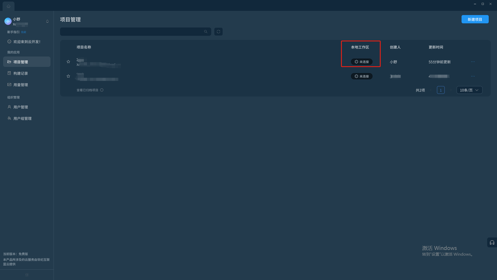
Task: Show info about archived projects
Action: 102,90
